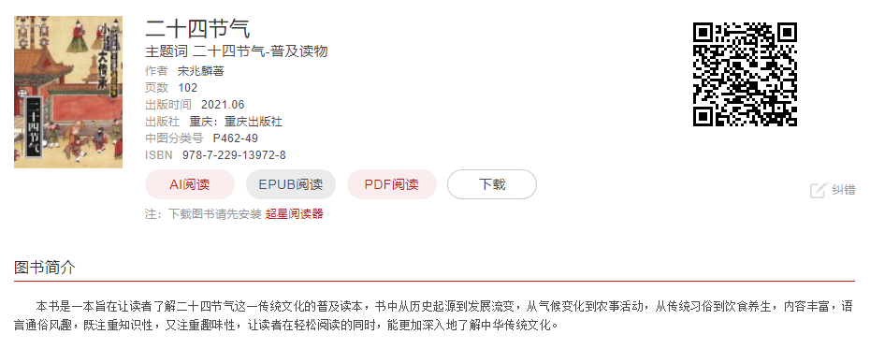Select the ISBN 978-7-229-13972-8 text

234,155
